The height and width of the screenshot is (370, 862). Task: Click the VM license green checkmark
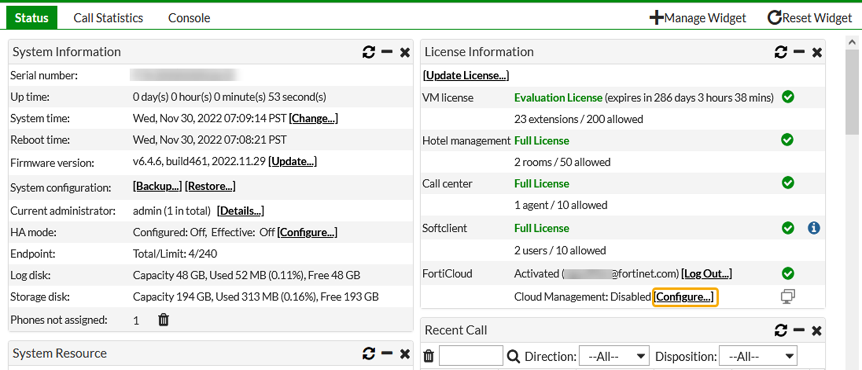pos(788,97)
